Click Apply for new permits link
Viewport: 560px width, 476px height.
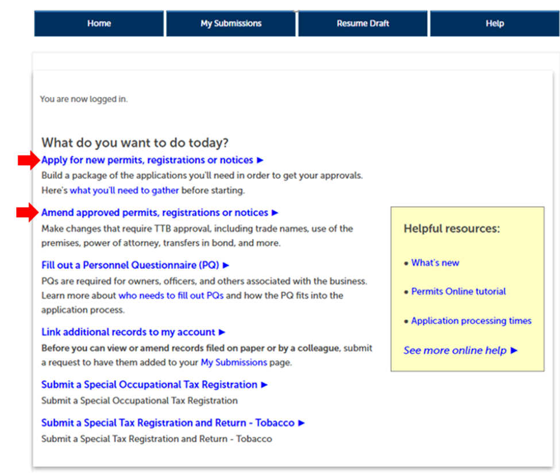tap(147, 160)
